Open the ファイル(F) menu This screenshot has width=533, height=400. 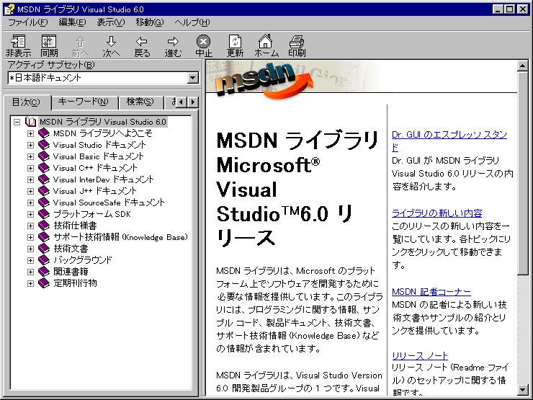click(28, 22)
